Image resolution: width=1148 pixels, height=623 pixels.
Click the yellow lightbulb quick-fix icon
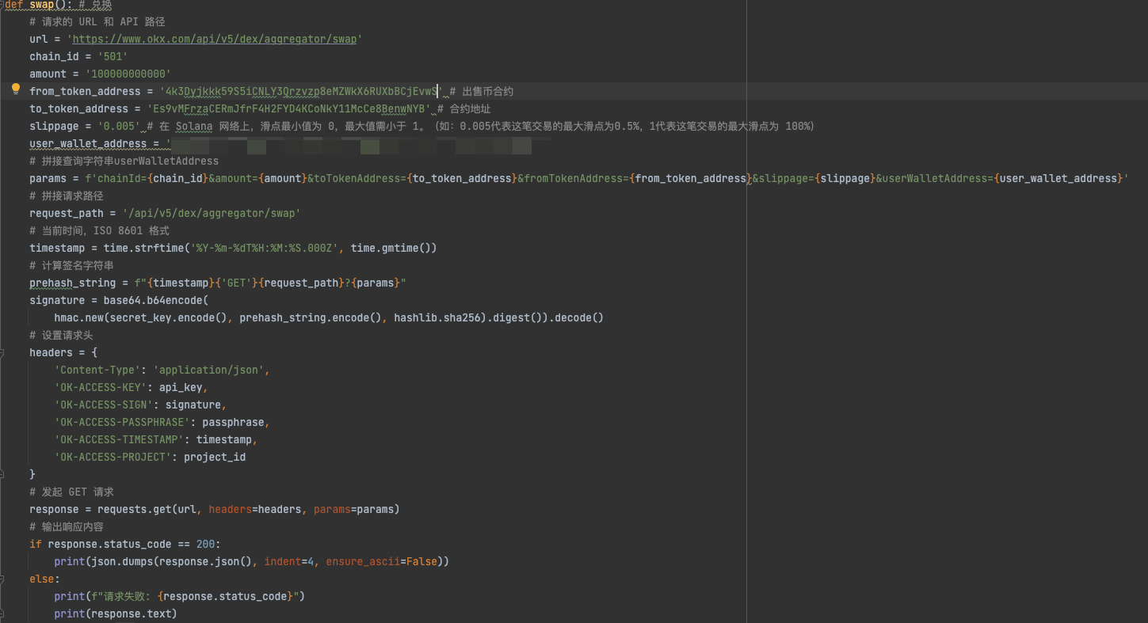tap(15, 89)
